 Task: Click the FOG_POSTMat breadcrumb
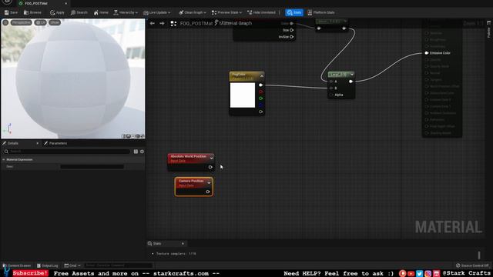pyautogui.click(x=196, y=24)
